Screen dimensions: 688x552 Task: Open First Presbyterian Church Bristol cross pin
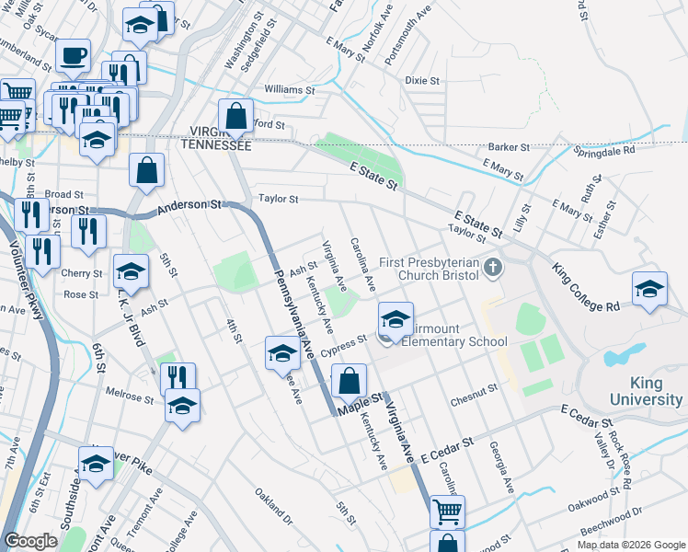493,269
